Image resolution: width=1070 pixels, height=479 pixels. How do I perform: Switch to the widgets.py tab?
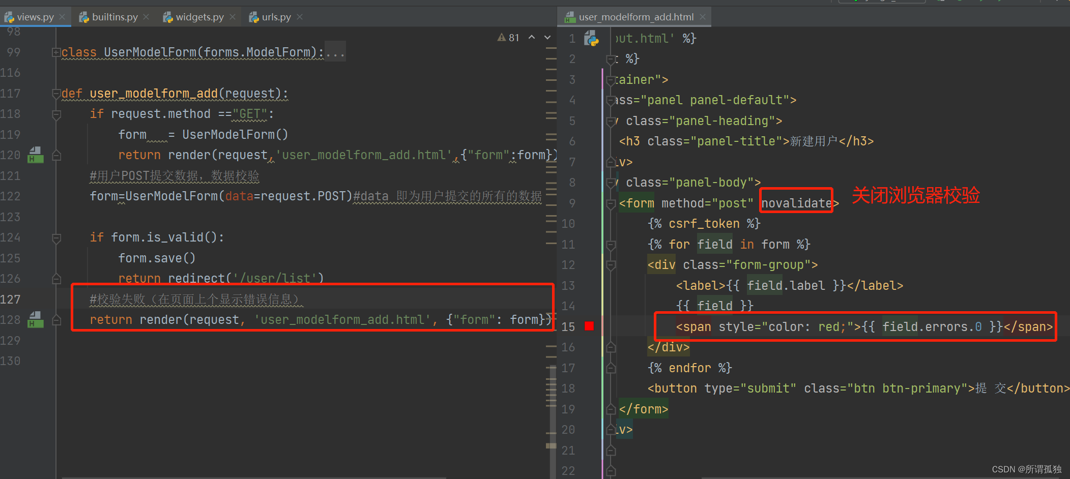tap(199, 17)
